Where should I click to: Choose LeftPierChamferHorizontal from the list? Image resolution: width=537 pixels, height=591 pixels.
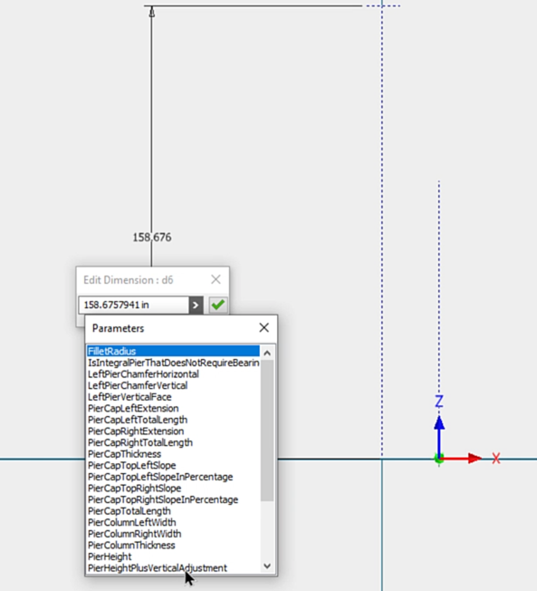click(x=173, y=373)
